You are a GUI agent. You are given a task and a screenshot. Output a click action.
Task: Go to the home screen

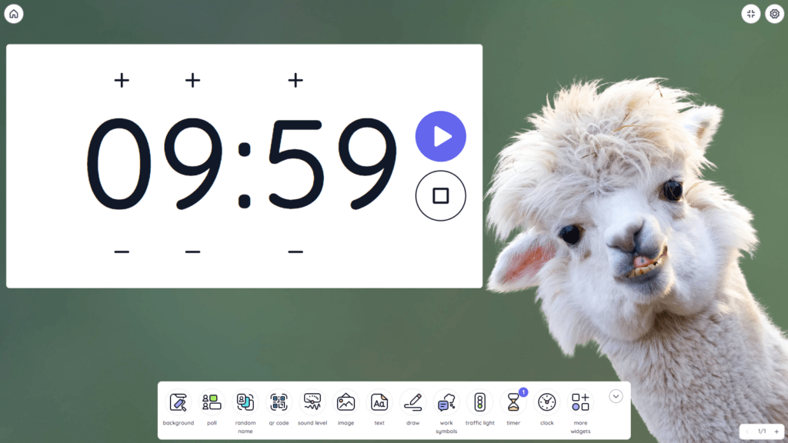(x=13, y=13)
